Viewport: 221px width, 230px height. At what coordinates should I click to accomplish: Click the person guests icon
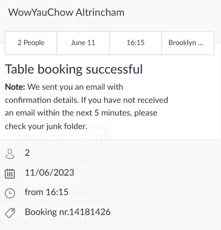[x=10, y=153]
